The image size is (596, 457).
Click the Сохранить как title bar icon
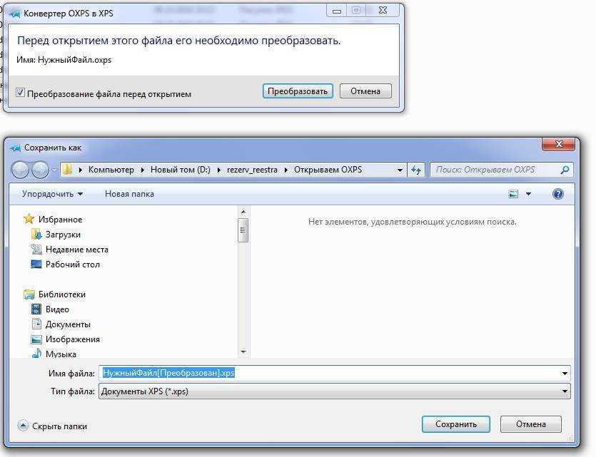click(x=16, y=148)
